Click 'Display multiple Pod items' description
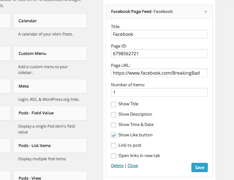This screenshot has height=180, width=234. pyautogui.click(x=42, y=159)
